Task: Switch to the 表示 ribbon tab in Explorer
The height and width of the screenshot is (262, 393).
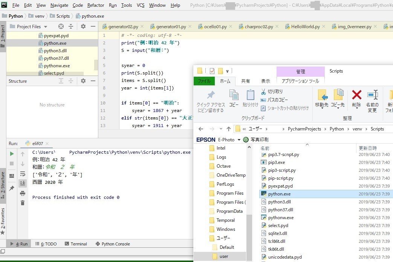Action: point(265,81)
